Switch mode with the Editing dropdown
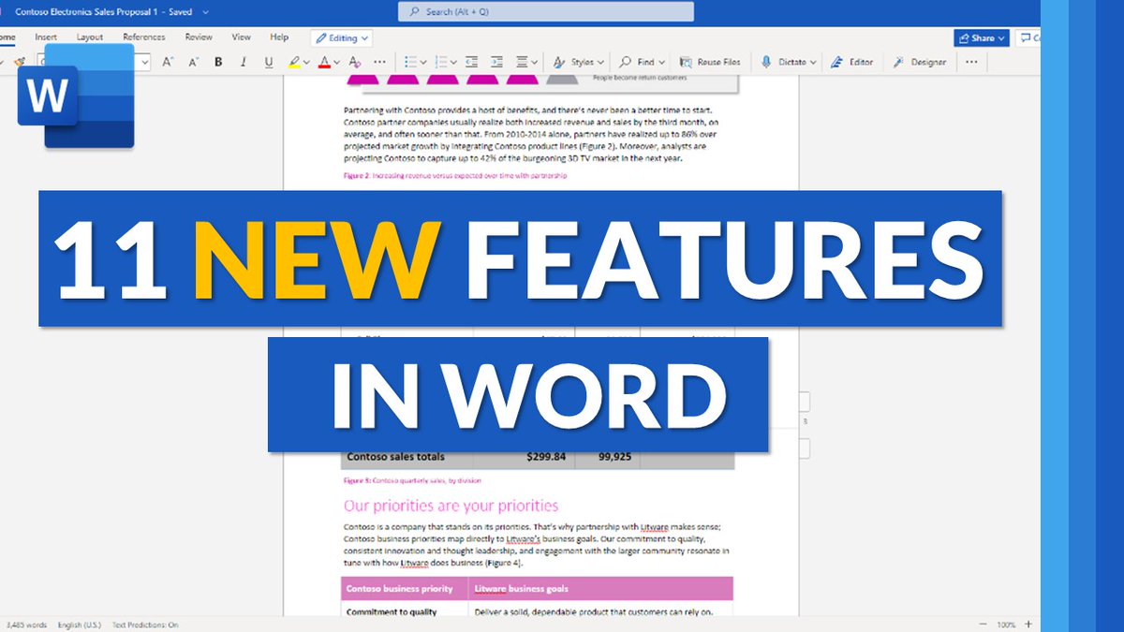This screenshot has width=1124, height=632. coord(342,38)
